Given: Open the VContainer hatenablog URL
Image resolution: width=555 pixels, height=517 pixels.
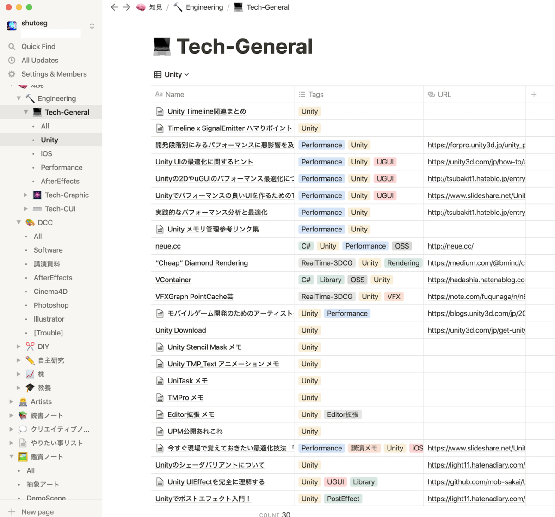Looking at the screenshot, I should point(476,280).
